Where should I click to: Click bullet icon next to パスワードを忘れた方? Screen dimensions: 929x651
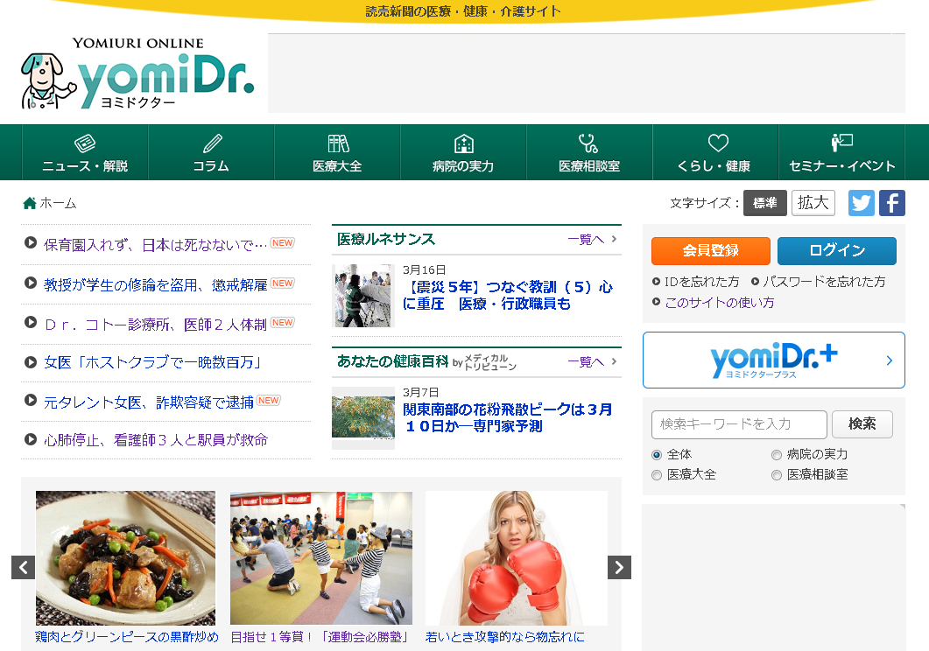tap(755, 282)
